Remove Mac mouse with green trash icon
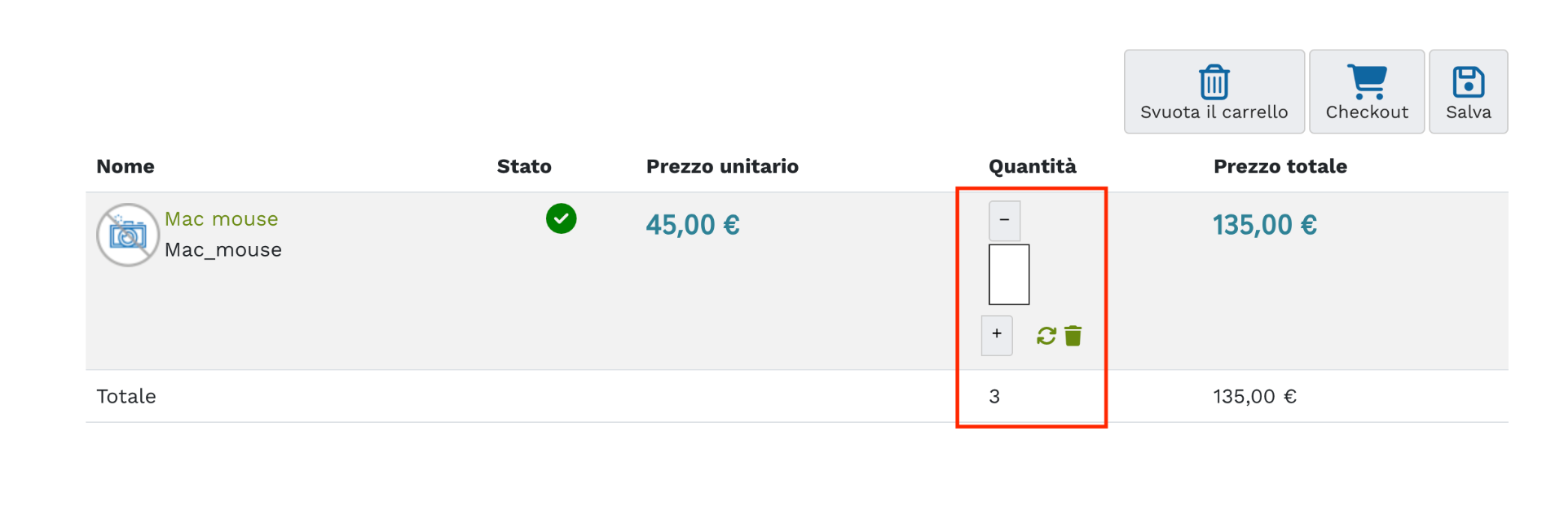This screenshot has height=515, width=1564. (x=1073, y=336)
